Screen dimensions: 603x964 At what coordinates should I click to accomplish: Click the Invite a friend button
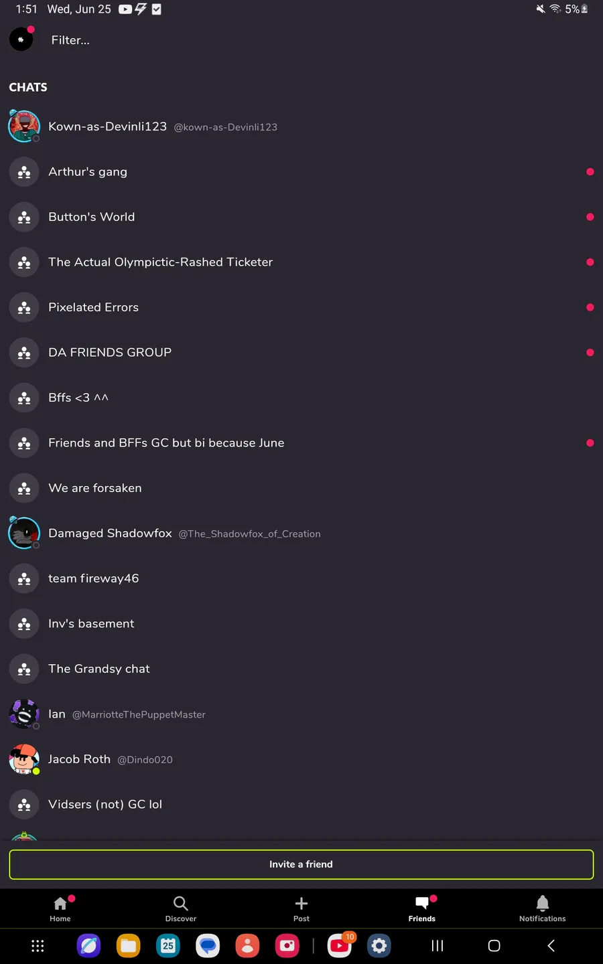[x=301, y=864]
